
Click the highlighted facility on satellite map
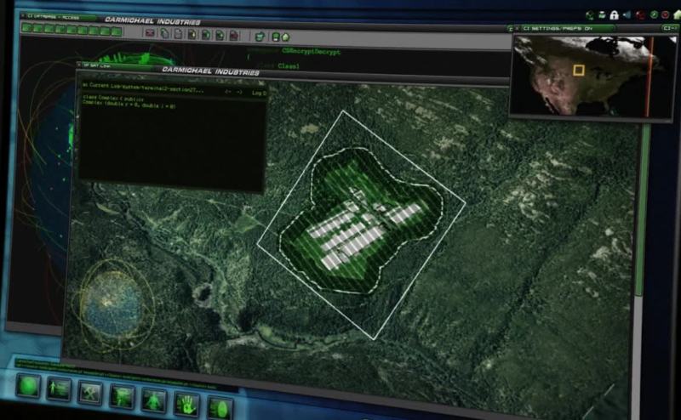(361, 228)
